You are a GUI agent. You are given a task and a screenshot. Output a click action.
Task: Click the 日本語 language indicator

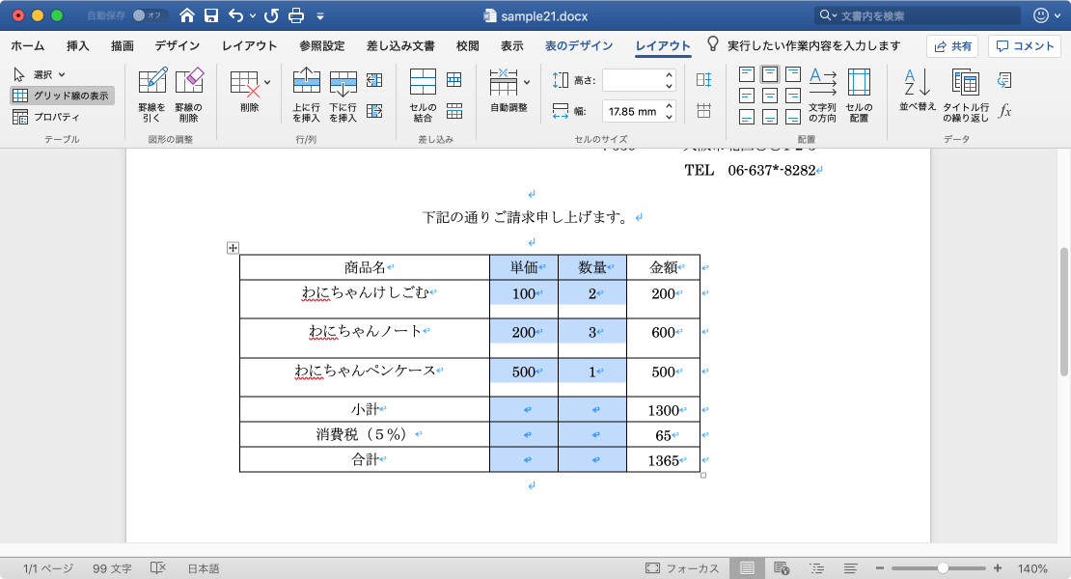(204, 568)
